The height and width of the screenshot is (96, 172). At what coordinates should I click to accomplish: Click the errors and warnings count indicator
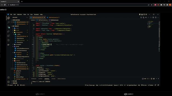click(x=23, y=85)
